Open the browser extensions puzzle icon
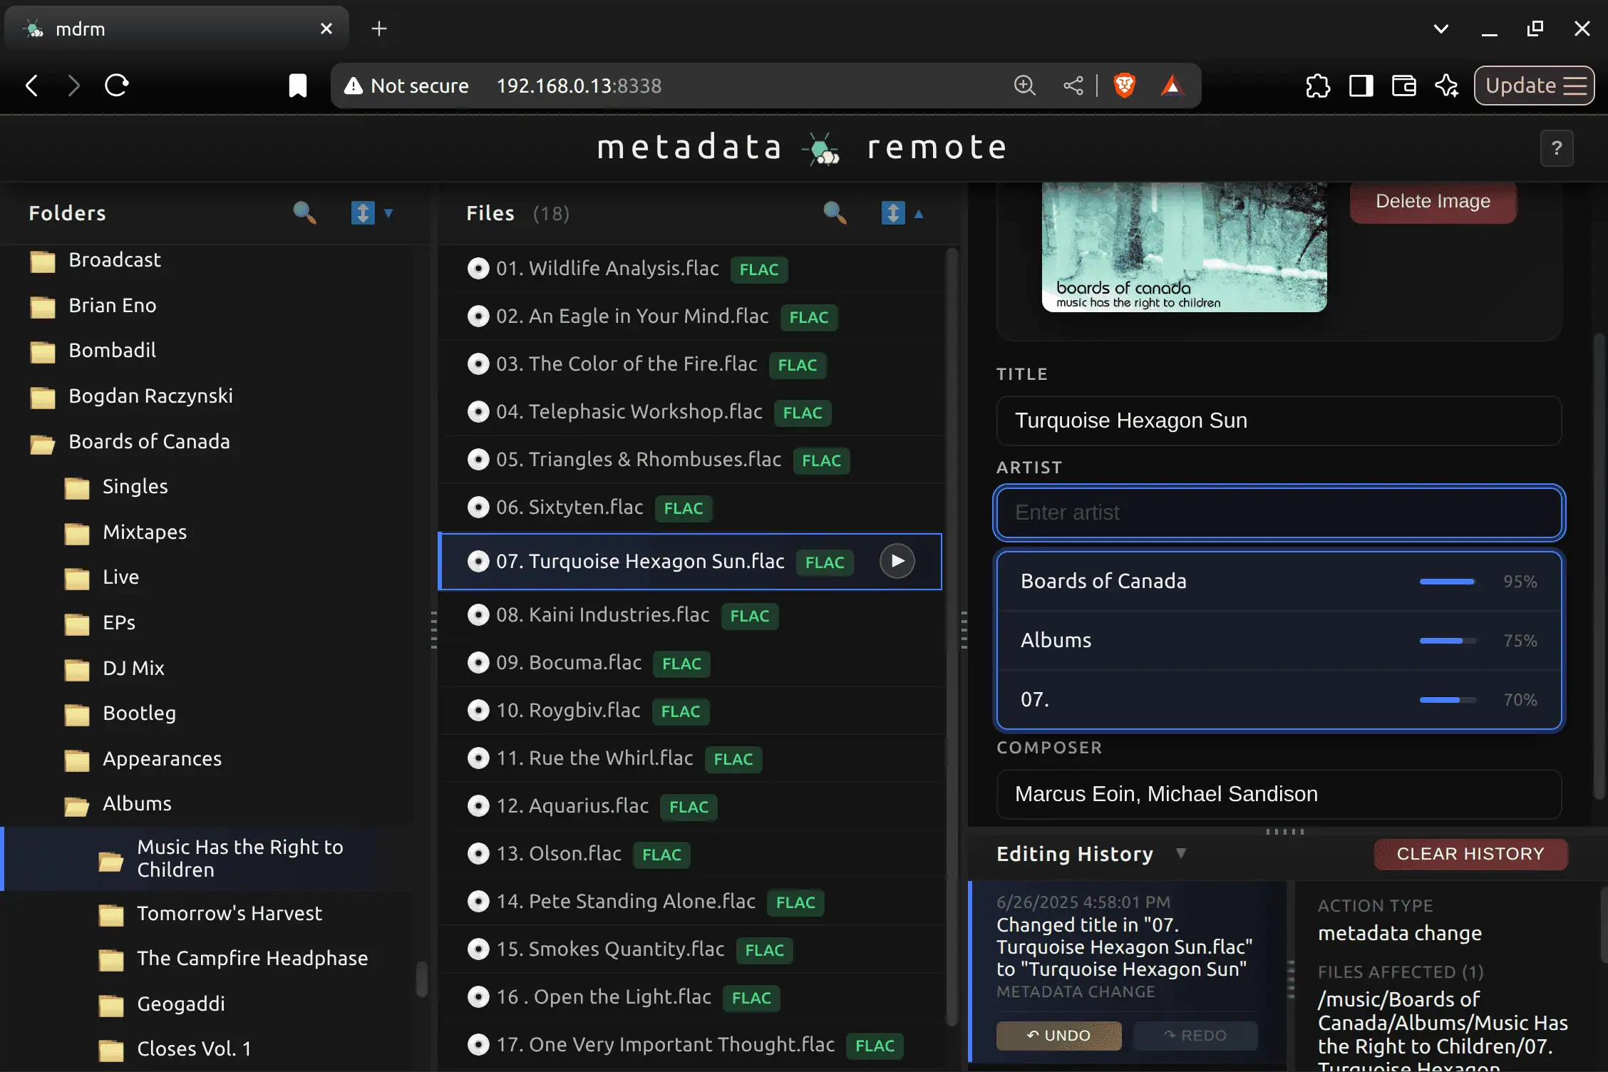Screen dimensions: 1608x1072 click(1317, 86)
